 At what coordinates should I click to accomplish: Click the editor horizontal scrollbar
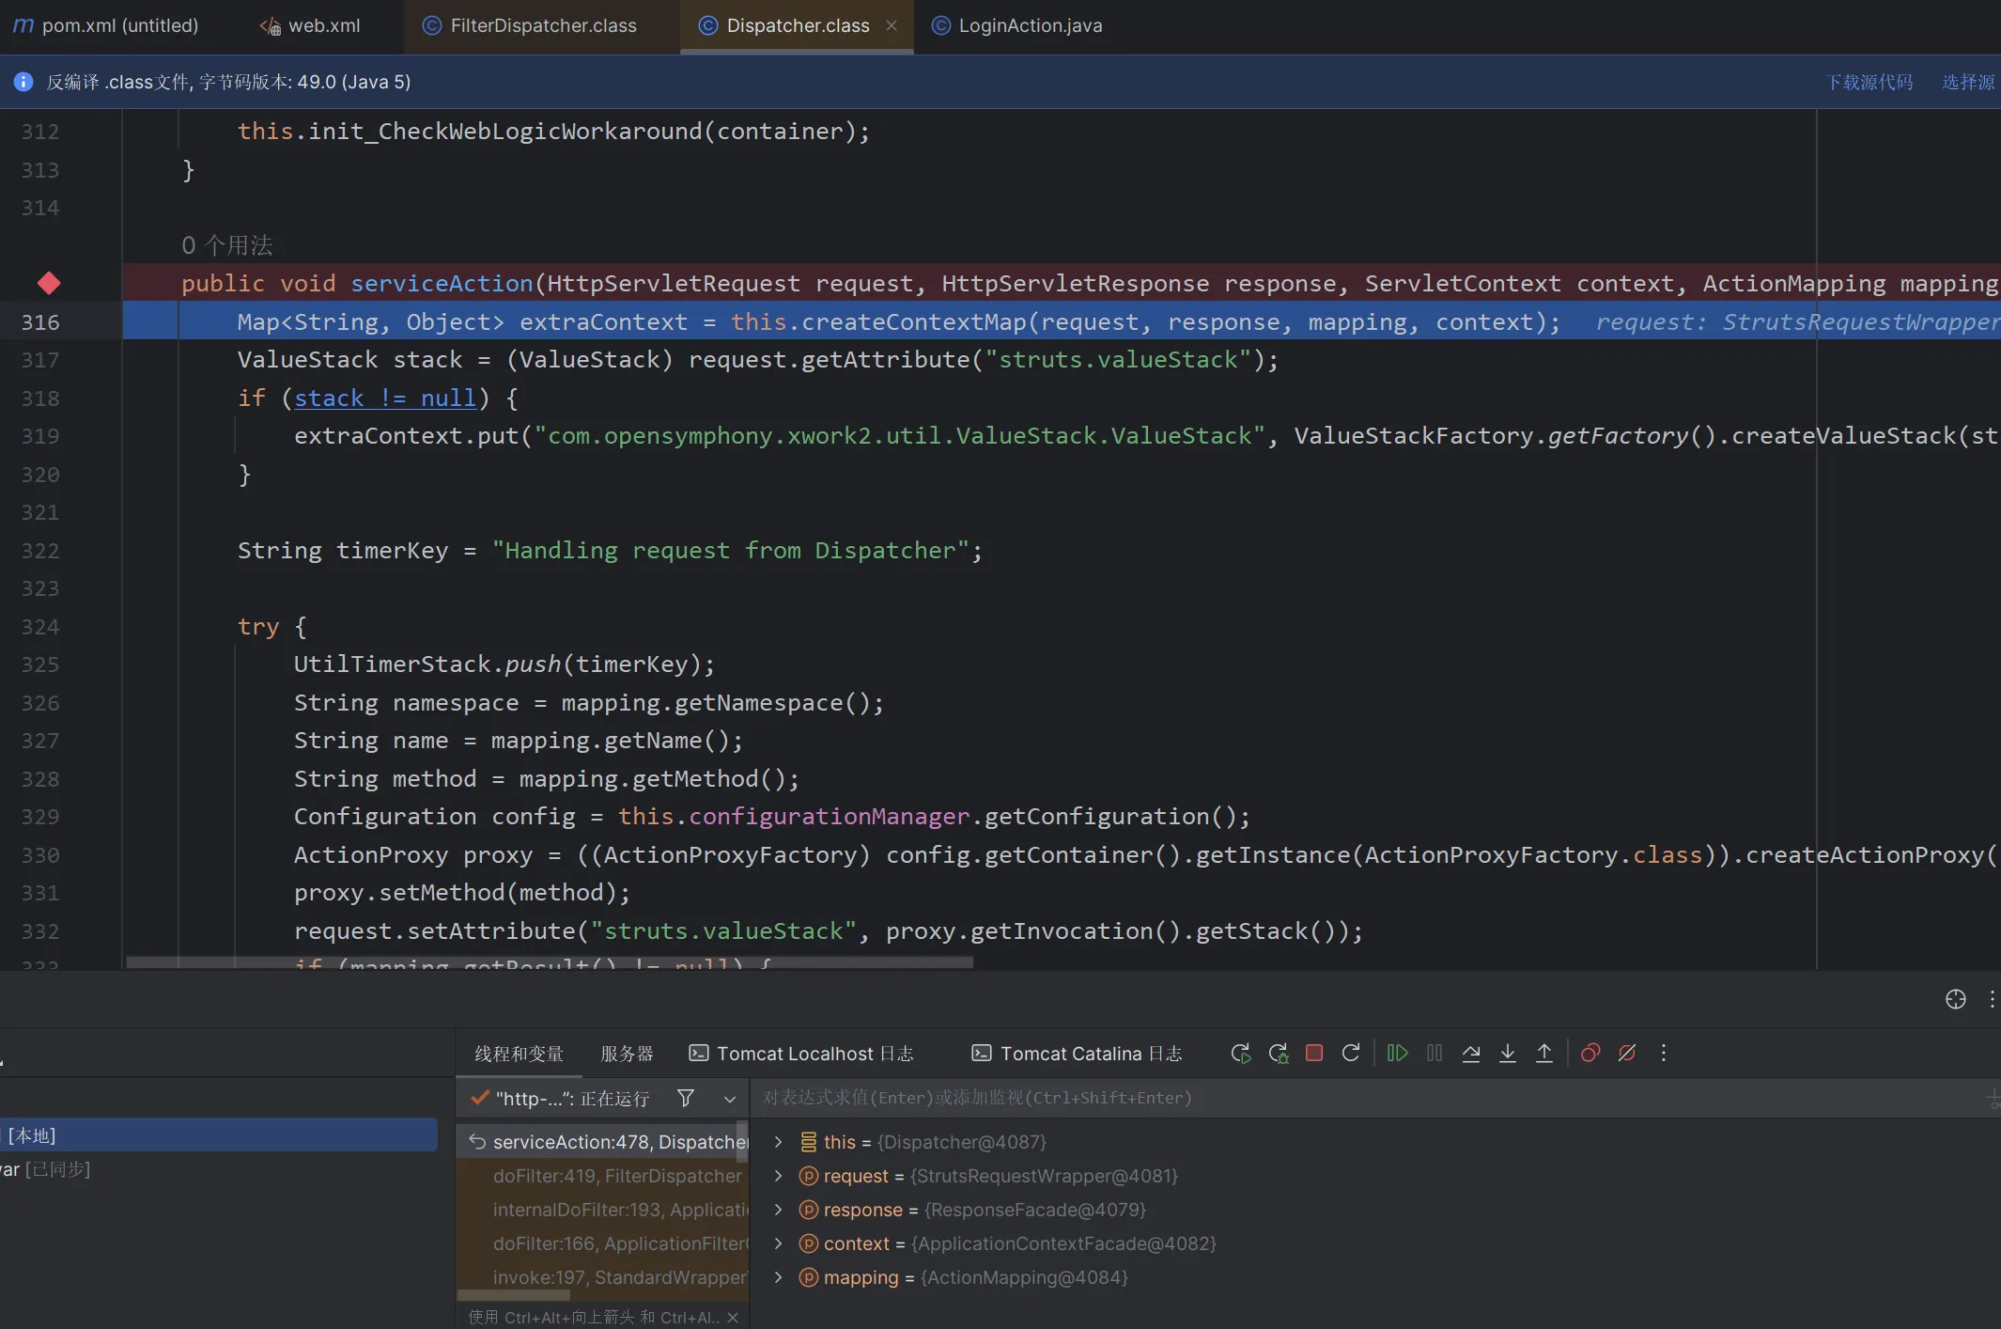pyautogui.click(x=550, y=962)
